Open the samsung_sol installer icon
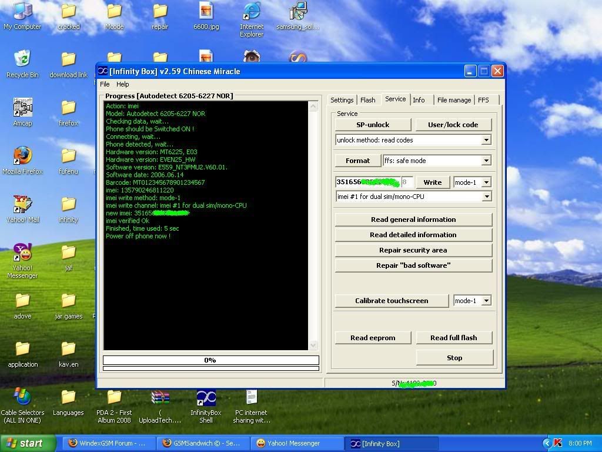The width and height of the screenshot is (602, 452). point(298,15)
